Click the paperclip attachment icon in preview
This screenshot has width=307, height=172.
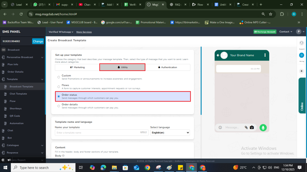pos(246,128)
